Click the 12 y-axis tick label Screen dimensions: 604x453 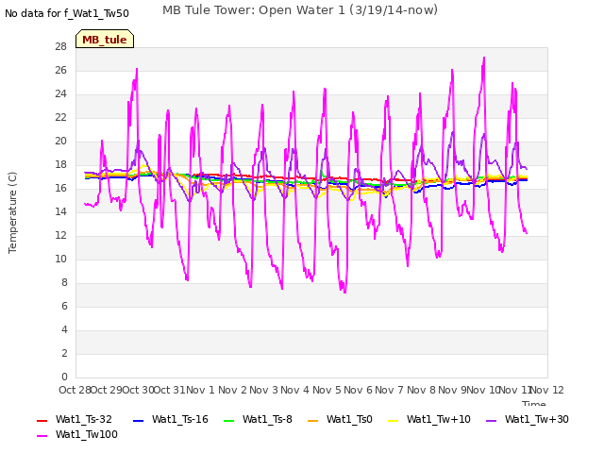pyautogui.click(x=60, y=235)
